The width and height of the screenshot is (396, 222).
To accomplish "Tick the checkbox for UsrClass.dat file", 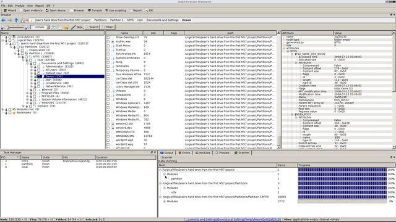I will (108, 78).
